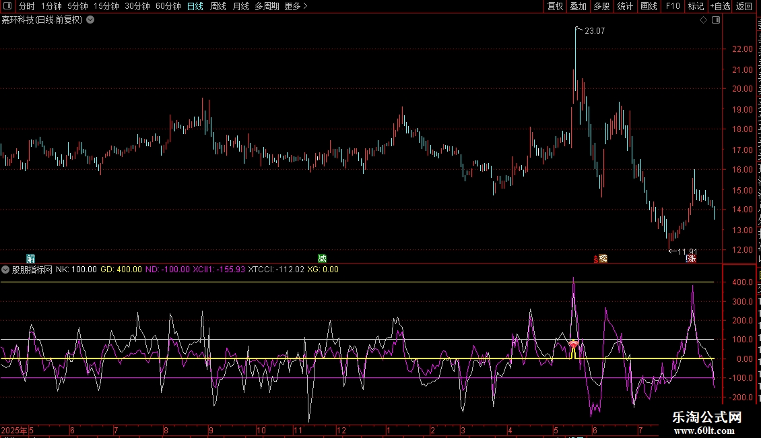Click the 股朋指标网 indicator name
The width and height of the screenshot is (761, 438).
[32, 270]
